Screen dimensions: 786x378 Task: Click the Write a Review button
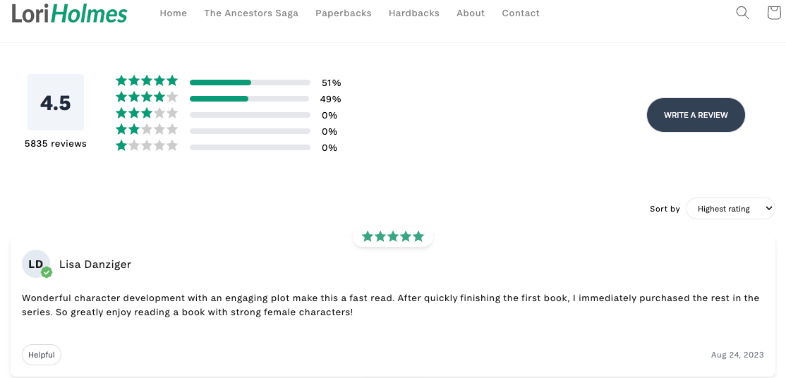[696, 115]
